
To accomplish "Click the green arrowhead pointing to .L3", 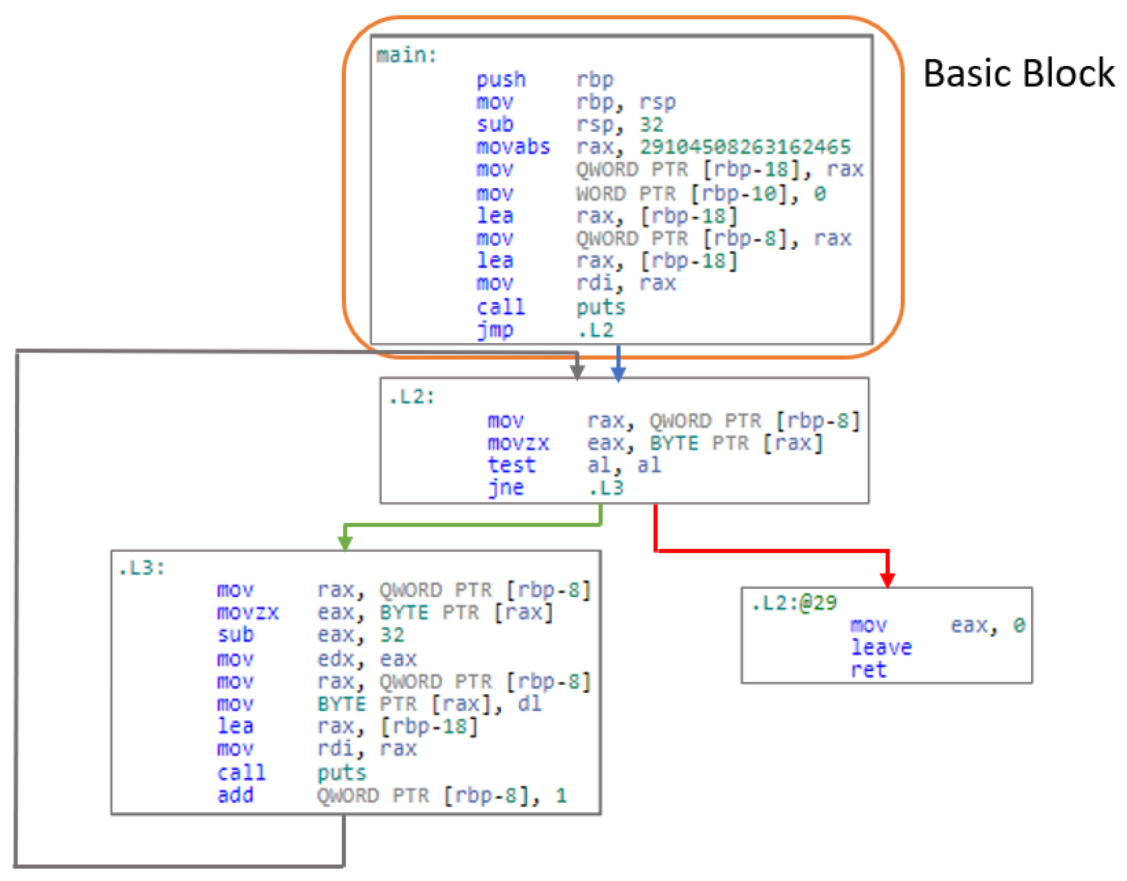I will (345, 543).
